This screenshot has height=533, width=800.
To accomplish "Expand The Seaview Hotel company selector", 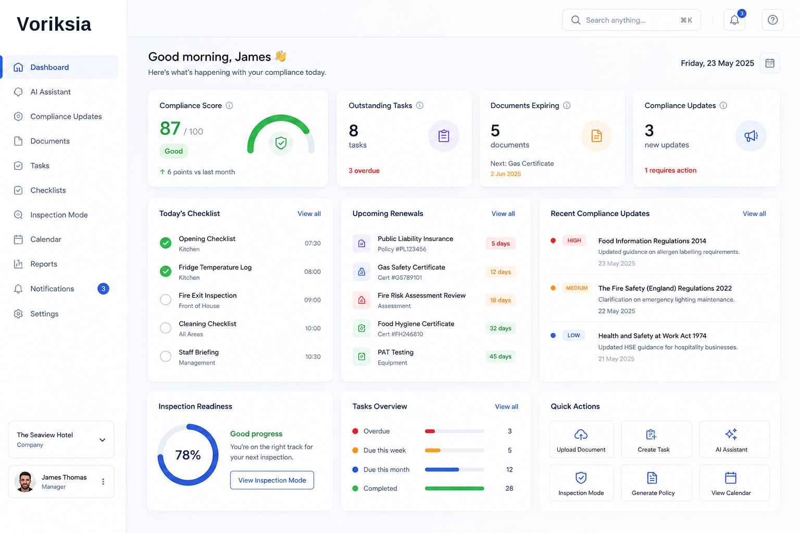I will 61,439.
